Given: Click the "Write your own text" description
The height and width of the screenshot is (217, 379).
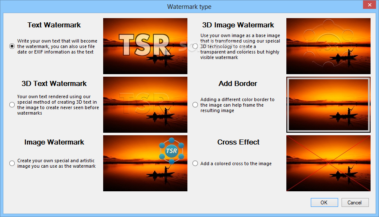Looking at the screenshot, I should pyautogui.click(x=57, y=46).
